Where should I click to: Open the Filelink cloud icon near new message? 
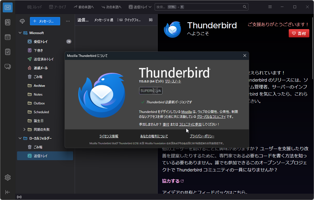pos(22,21)
